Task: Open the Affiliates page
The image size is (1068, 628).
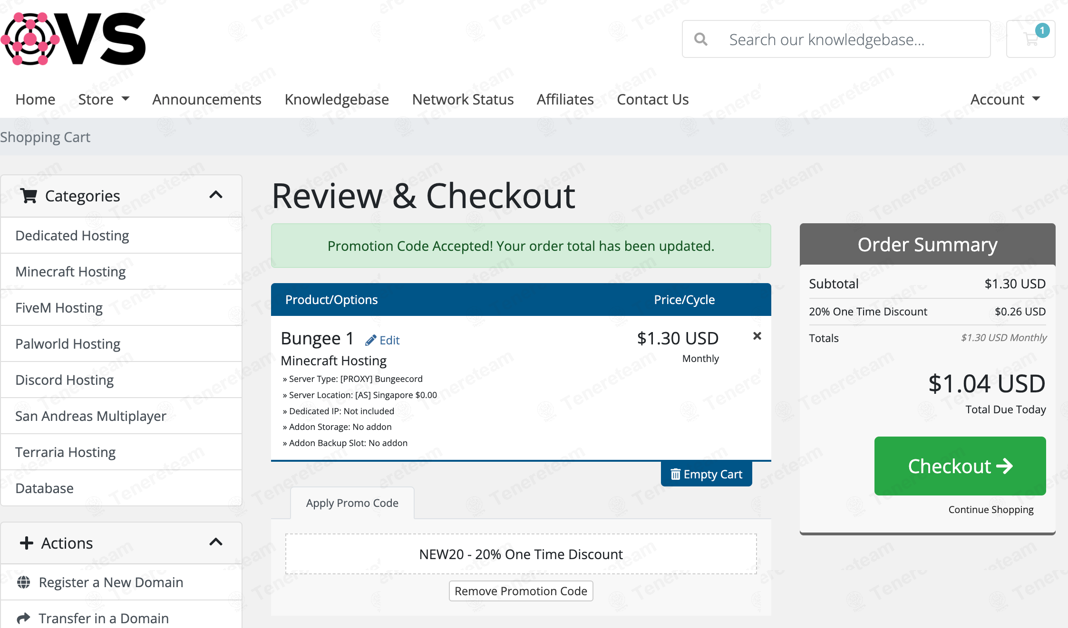Action: click(x=565, y=99)
